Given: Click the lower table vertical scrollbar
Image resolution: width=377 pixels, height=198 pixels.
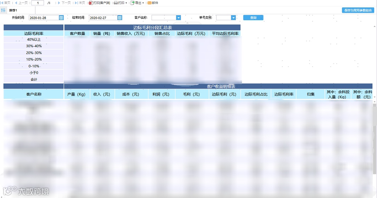Looking at the screenshot, I should click(375, 138).
